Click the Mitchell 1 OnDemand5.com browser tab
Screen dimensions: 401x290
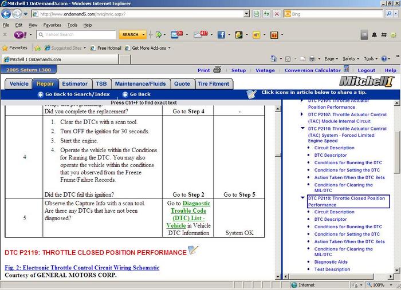coord(60,59)
